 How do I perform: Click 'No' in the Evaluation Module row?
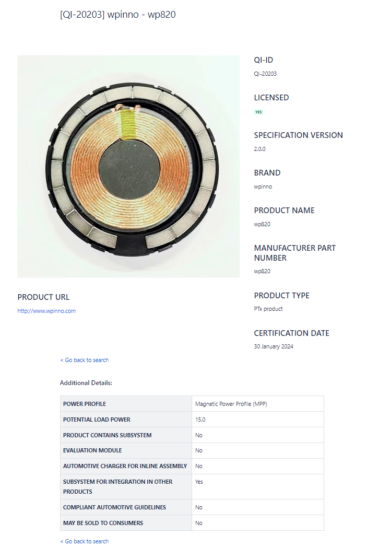click(x=199, y=451)
